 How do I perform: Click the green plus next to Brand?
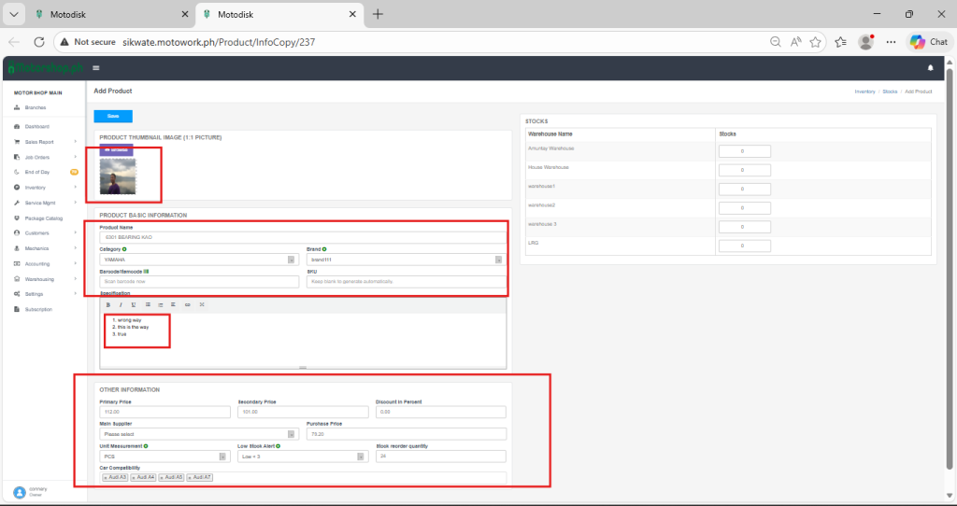[x=323, y=249]
